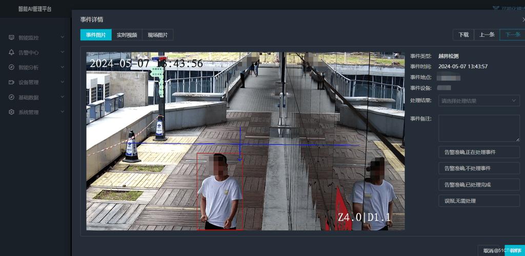Switch to the 现场图片 tab

[x=158, y=35]
